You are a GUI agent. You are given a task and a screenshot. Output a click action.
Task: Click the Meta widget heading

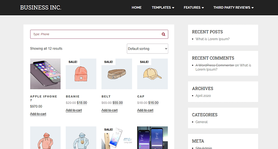pyautogui.click(x=198, y=141)
